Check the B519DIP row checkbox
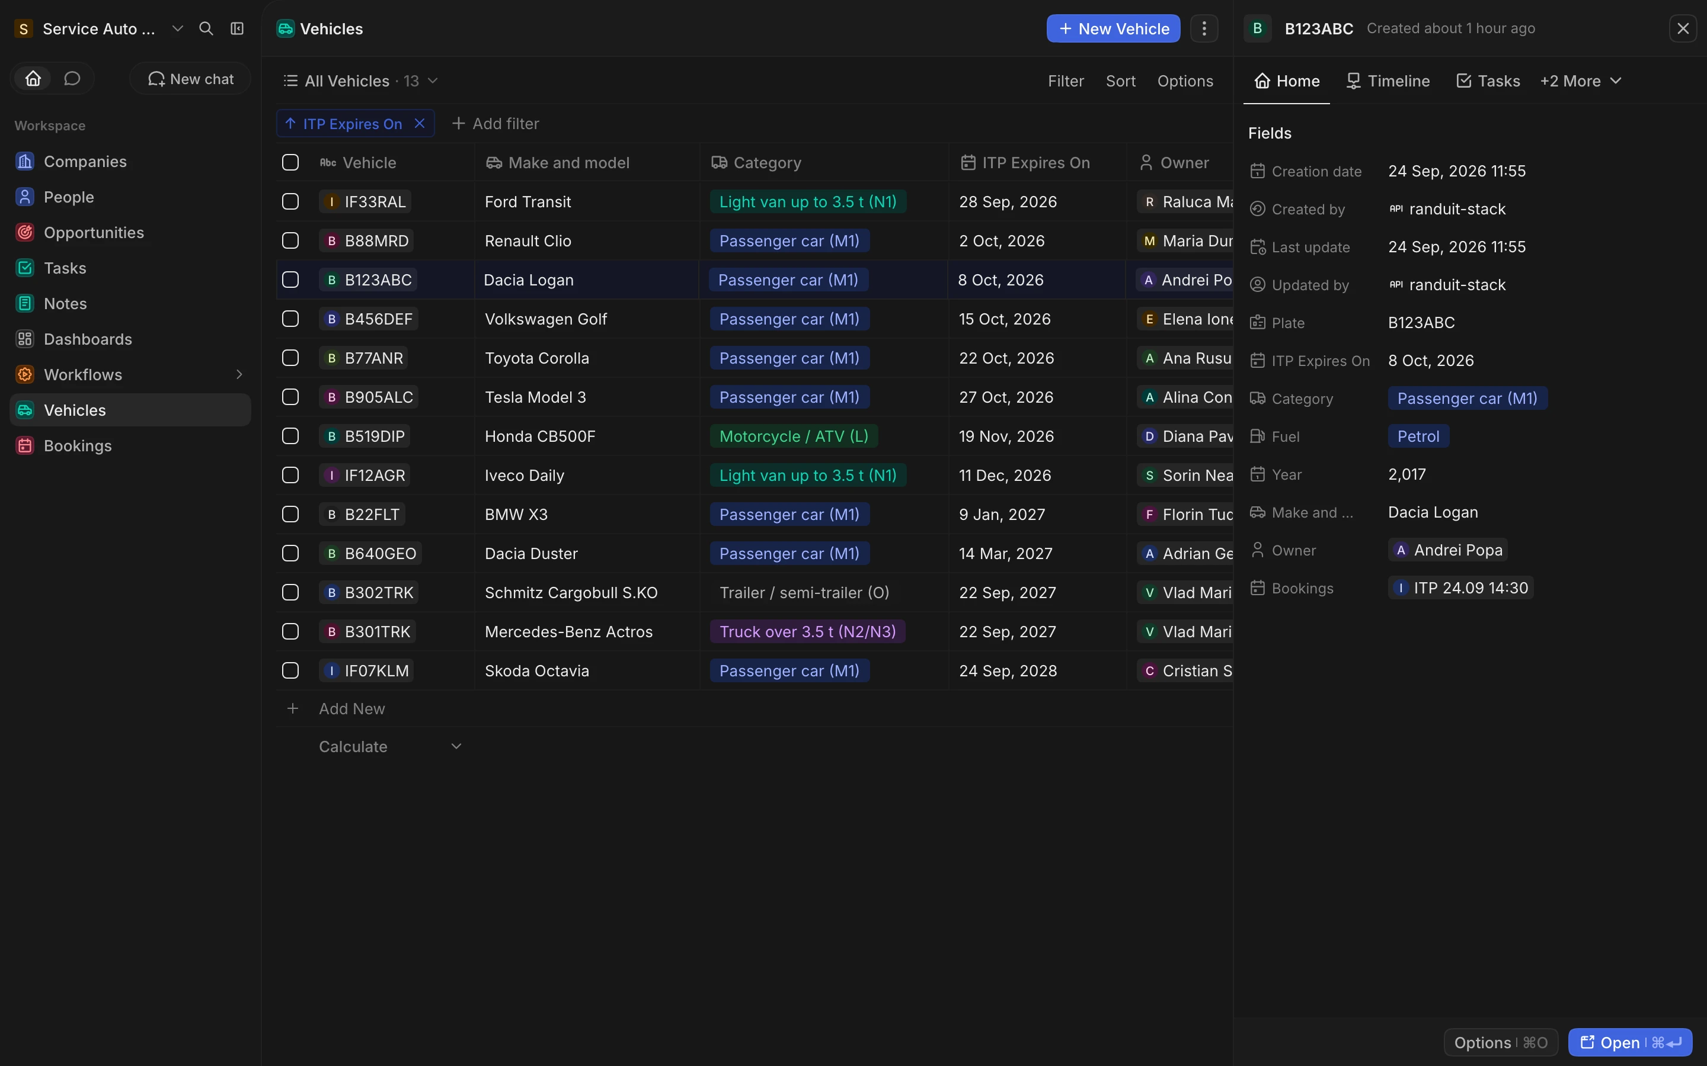1707x1066 pixels. pyautogui.click(x=290, y=436)
